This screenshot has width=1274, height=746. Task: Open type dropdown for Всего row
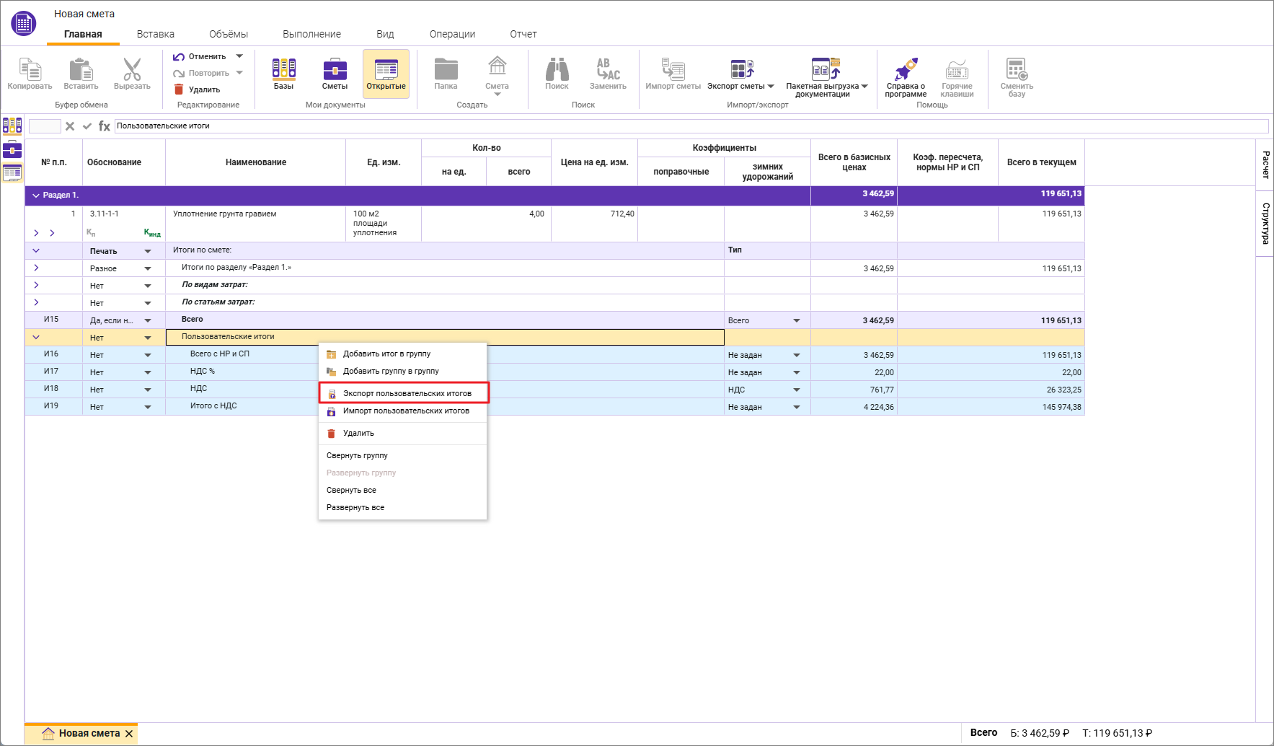click(797, 320)
